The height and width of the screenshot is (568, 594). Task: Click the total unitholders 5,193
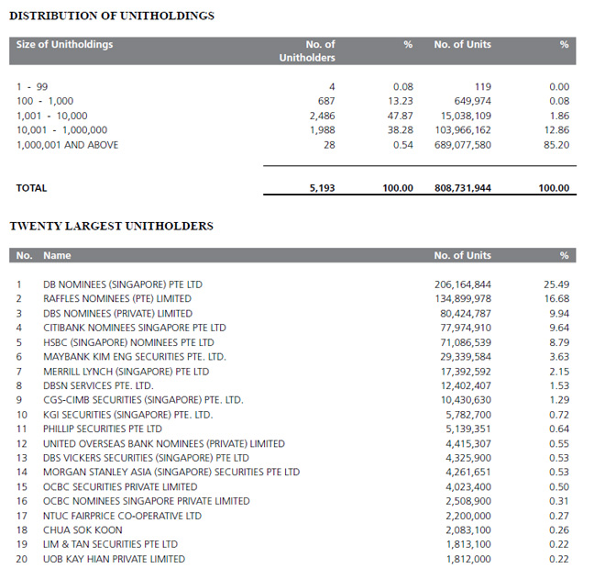coord(323,188)
